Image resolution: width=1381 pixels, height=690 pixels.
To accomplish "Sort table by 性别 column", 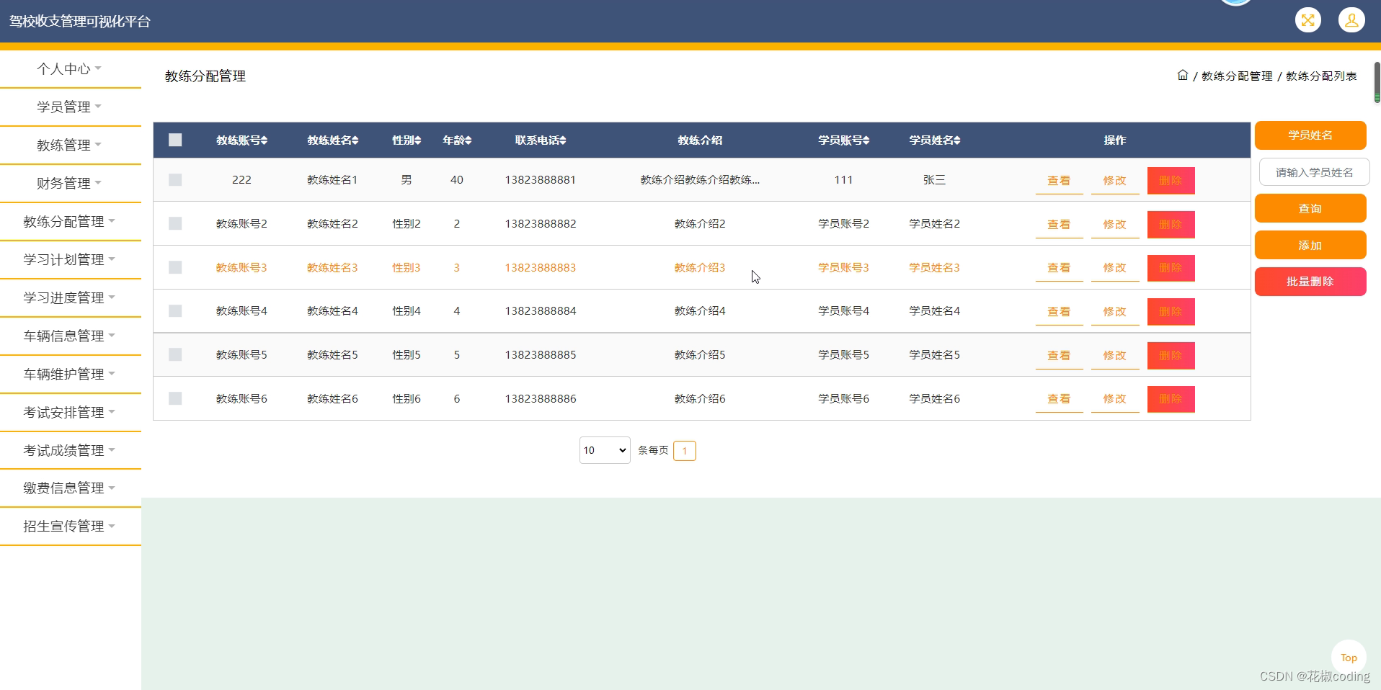I will coord(407,140).
